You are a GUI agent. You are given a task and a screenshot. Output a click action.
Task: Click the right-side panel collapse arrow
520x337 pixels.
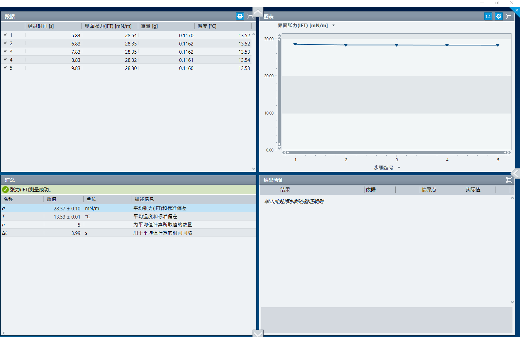point(516,173)
